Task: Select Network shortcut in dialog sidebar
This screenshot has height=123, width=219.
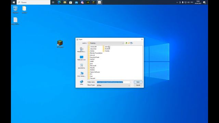Action: (x=81, y=82)
